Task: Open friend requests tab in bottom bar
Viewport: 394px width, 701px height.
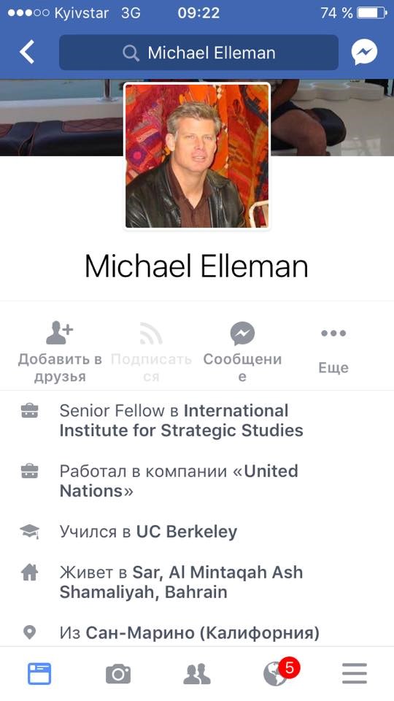Action: [197, 674]
